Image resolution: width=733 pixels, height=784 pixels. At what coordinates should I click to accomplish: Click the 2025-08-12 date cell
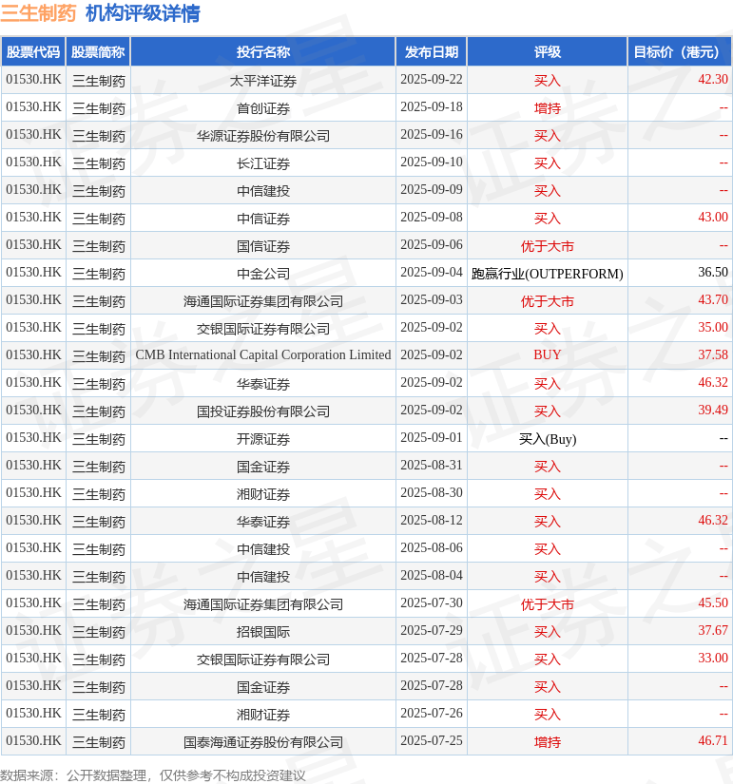click(432, 521)
